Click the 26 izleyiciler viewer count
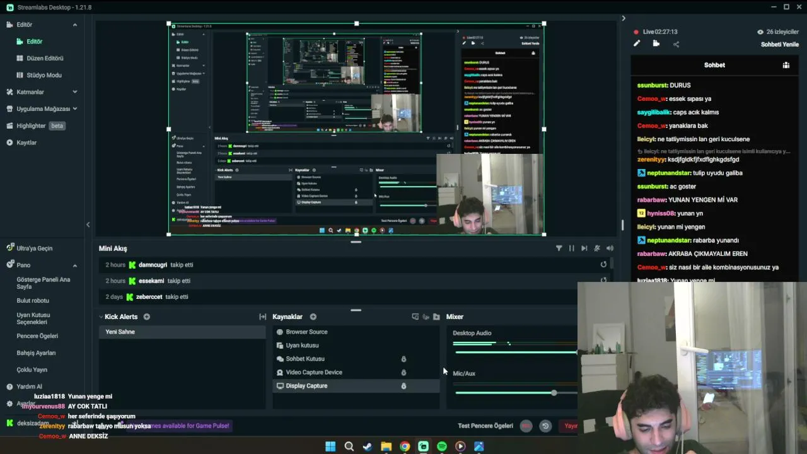Screen dimensions: 807x454 click(778, 32)
